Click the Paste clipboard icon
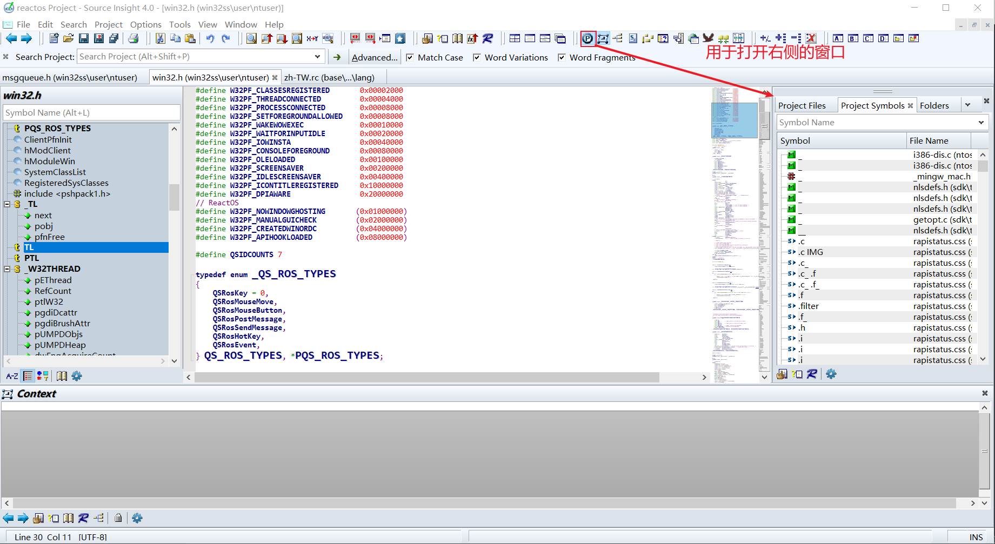 coord(190,38)
